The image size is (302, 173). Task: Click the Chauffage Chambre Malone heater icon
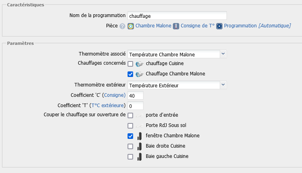click(x=139, y=74)
